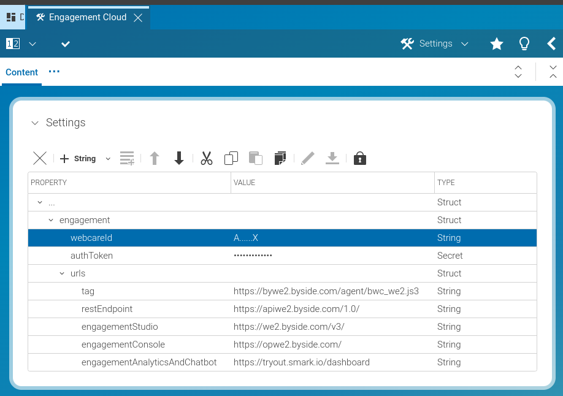Click the Engagement Cloud tab label
This screenshot has height=396, width=563.
click(88, 17)
